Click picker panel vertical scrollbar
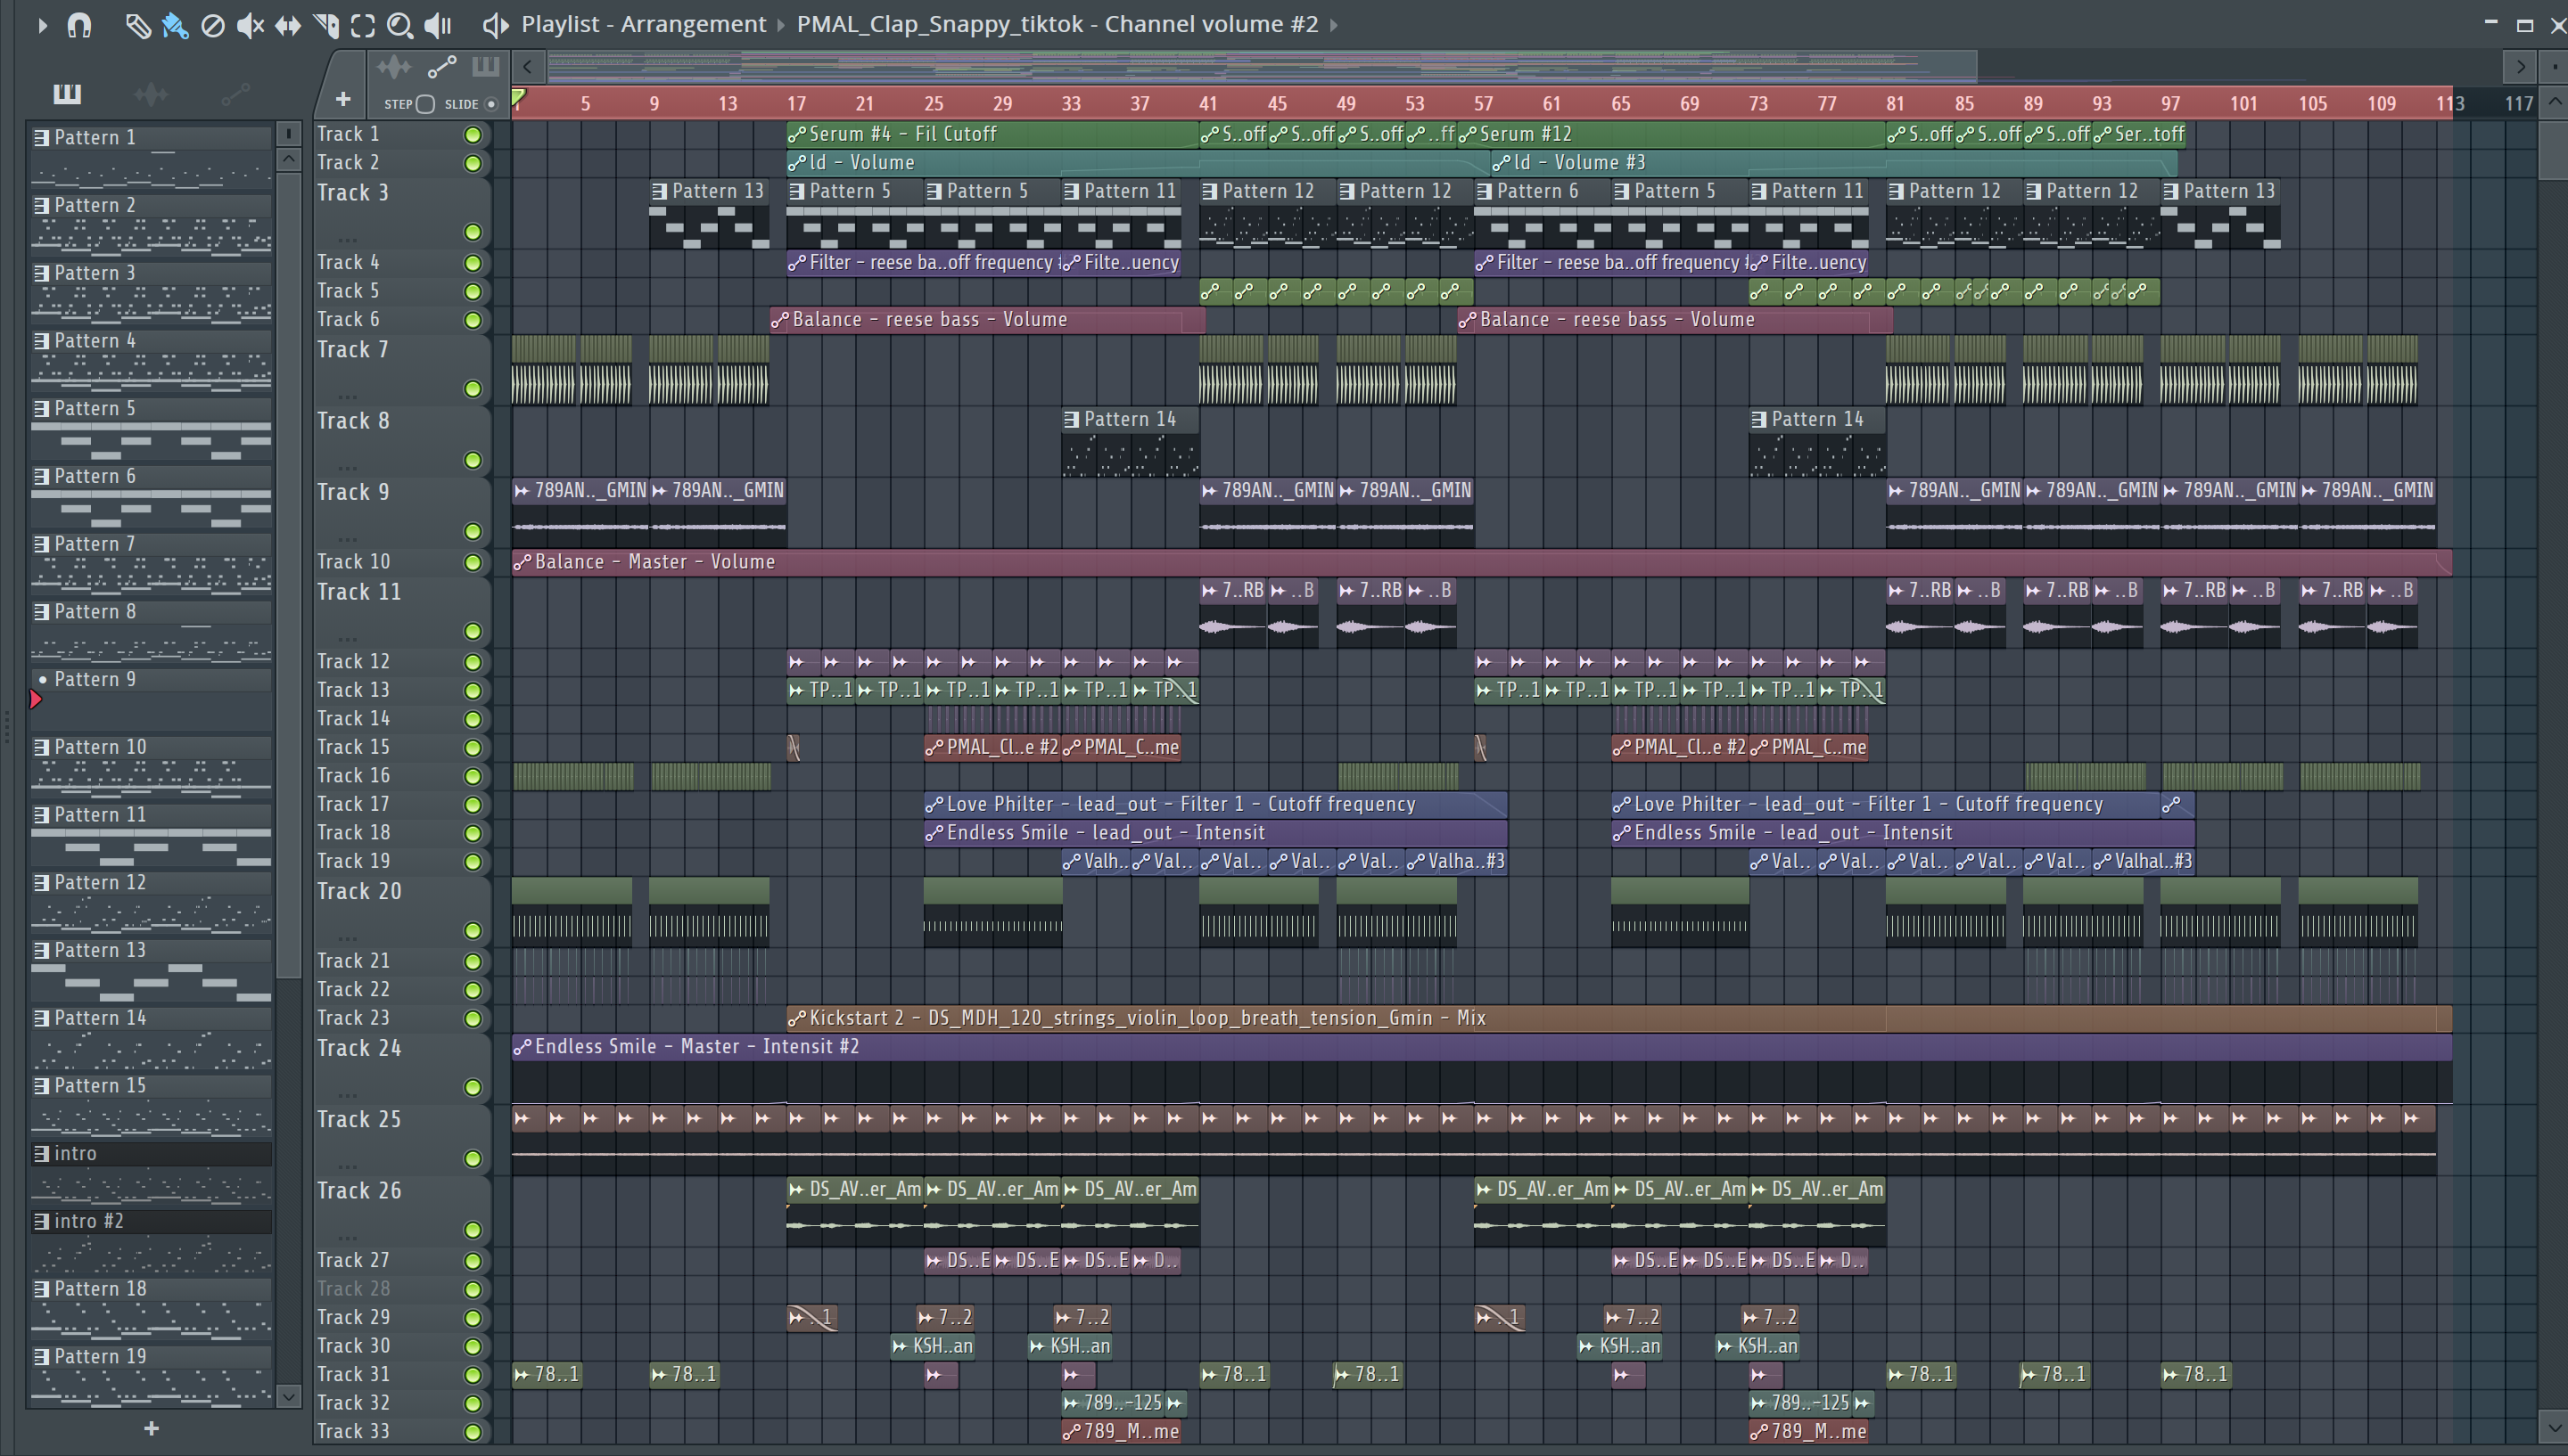2568x1456 pixels. tap(288, 575)
